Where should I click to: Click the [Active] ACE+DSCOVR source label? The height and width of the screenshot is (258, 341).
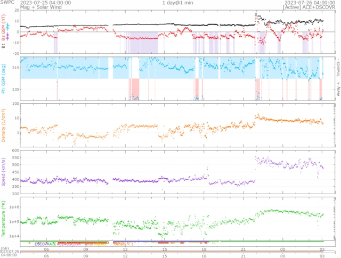(309, 7)
